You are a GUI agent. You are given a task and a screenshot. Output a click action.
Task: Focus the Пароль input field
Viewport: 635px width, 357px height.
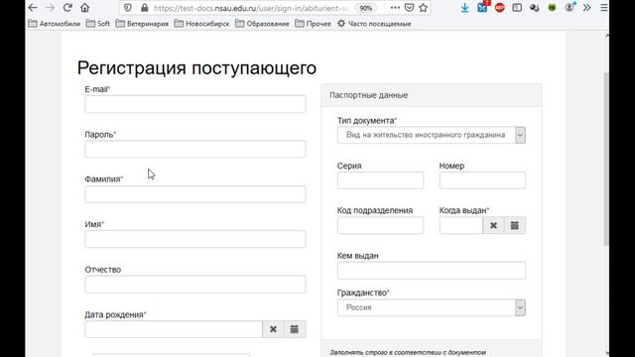click(x=195, y=149)
